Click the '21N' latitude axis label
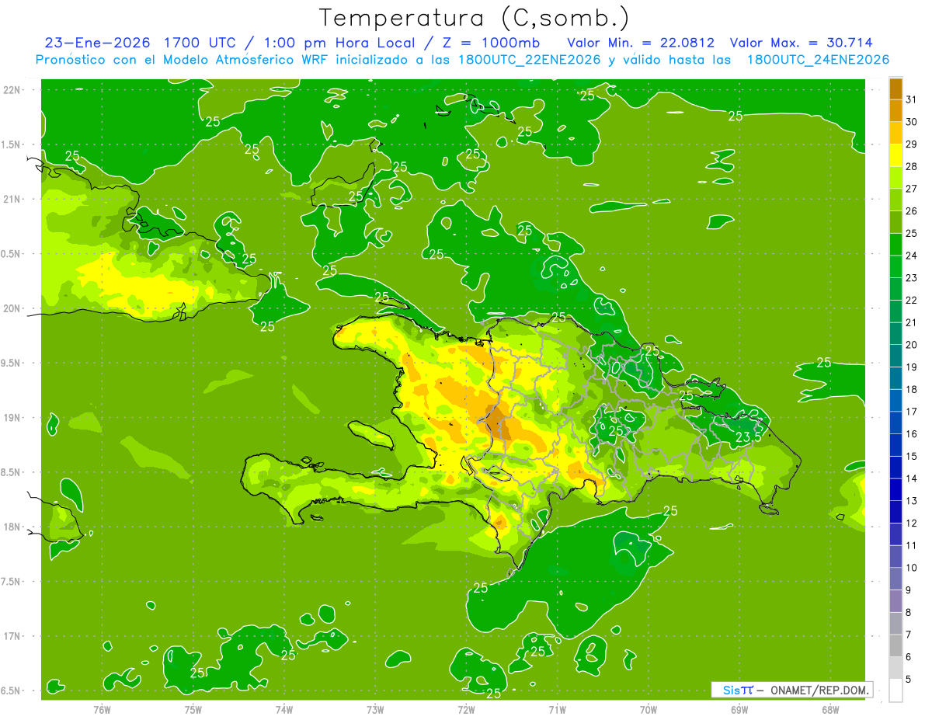The image size is (932, 720). tap(12, 199)
